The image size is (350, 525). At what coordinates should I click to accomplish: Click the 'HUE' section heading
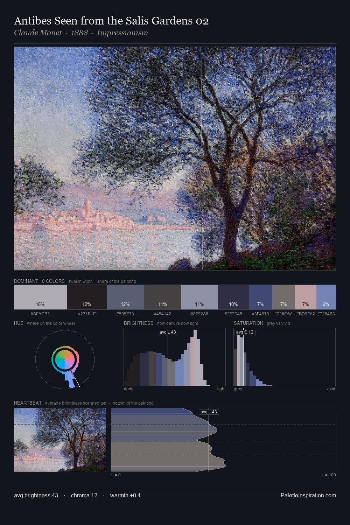tap(19, 323)
